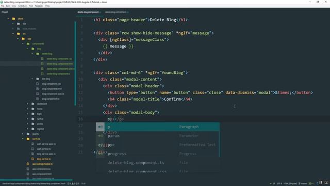Click the edit-blog folder icon
This screenshot has width=330, height=186.
(38, 79)
